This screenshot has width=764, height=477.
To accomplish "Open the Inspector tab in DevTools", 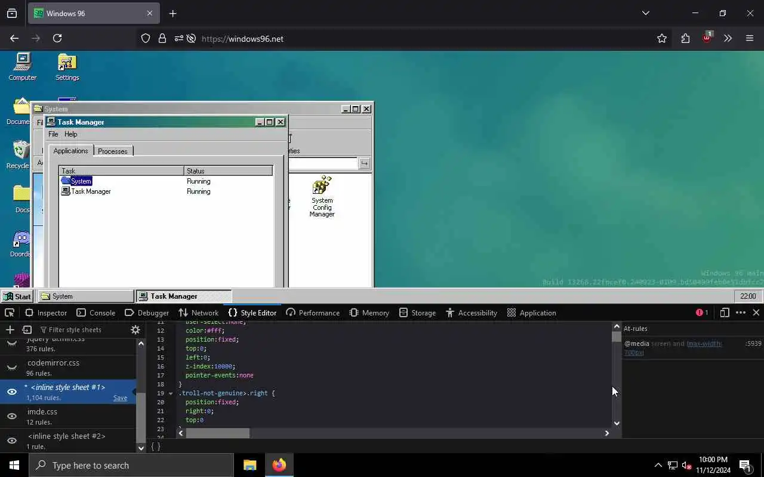I will [x=46, y=312].
